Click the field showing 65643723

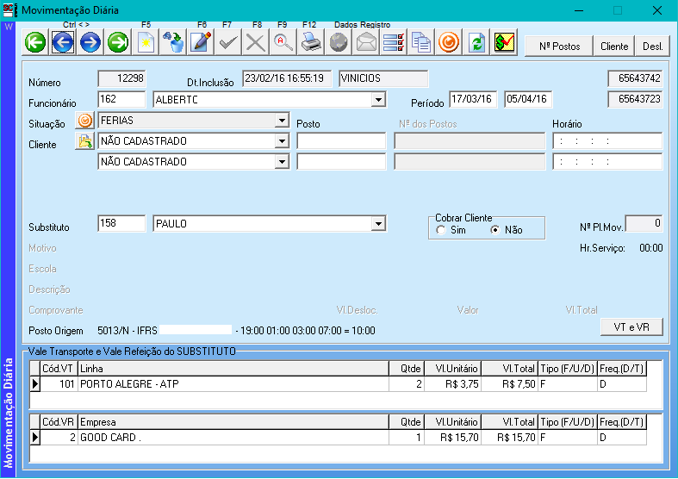[635, 99]
